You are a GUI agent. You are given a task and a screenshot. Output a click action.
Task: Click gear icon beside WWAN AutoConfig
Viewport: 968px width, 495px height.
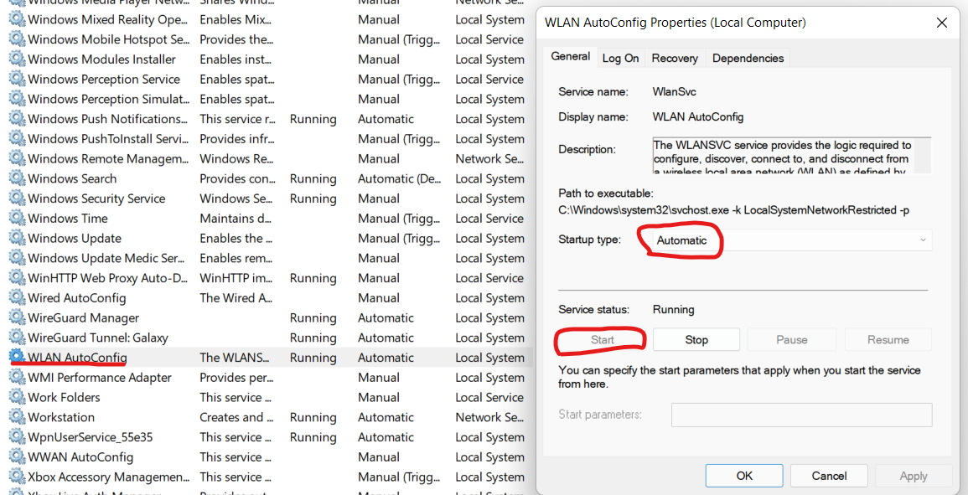point(17,457)
